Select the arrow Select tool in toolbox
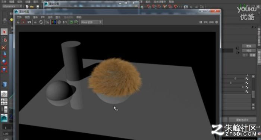 coord(4,32)
